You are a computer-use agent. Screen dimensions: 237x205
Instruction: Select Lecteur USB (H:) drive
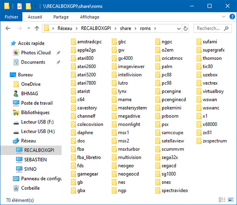(38, 131)
